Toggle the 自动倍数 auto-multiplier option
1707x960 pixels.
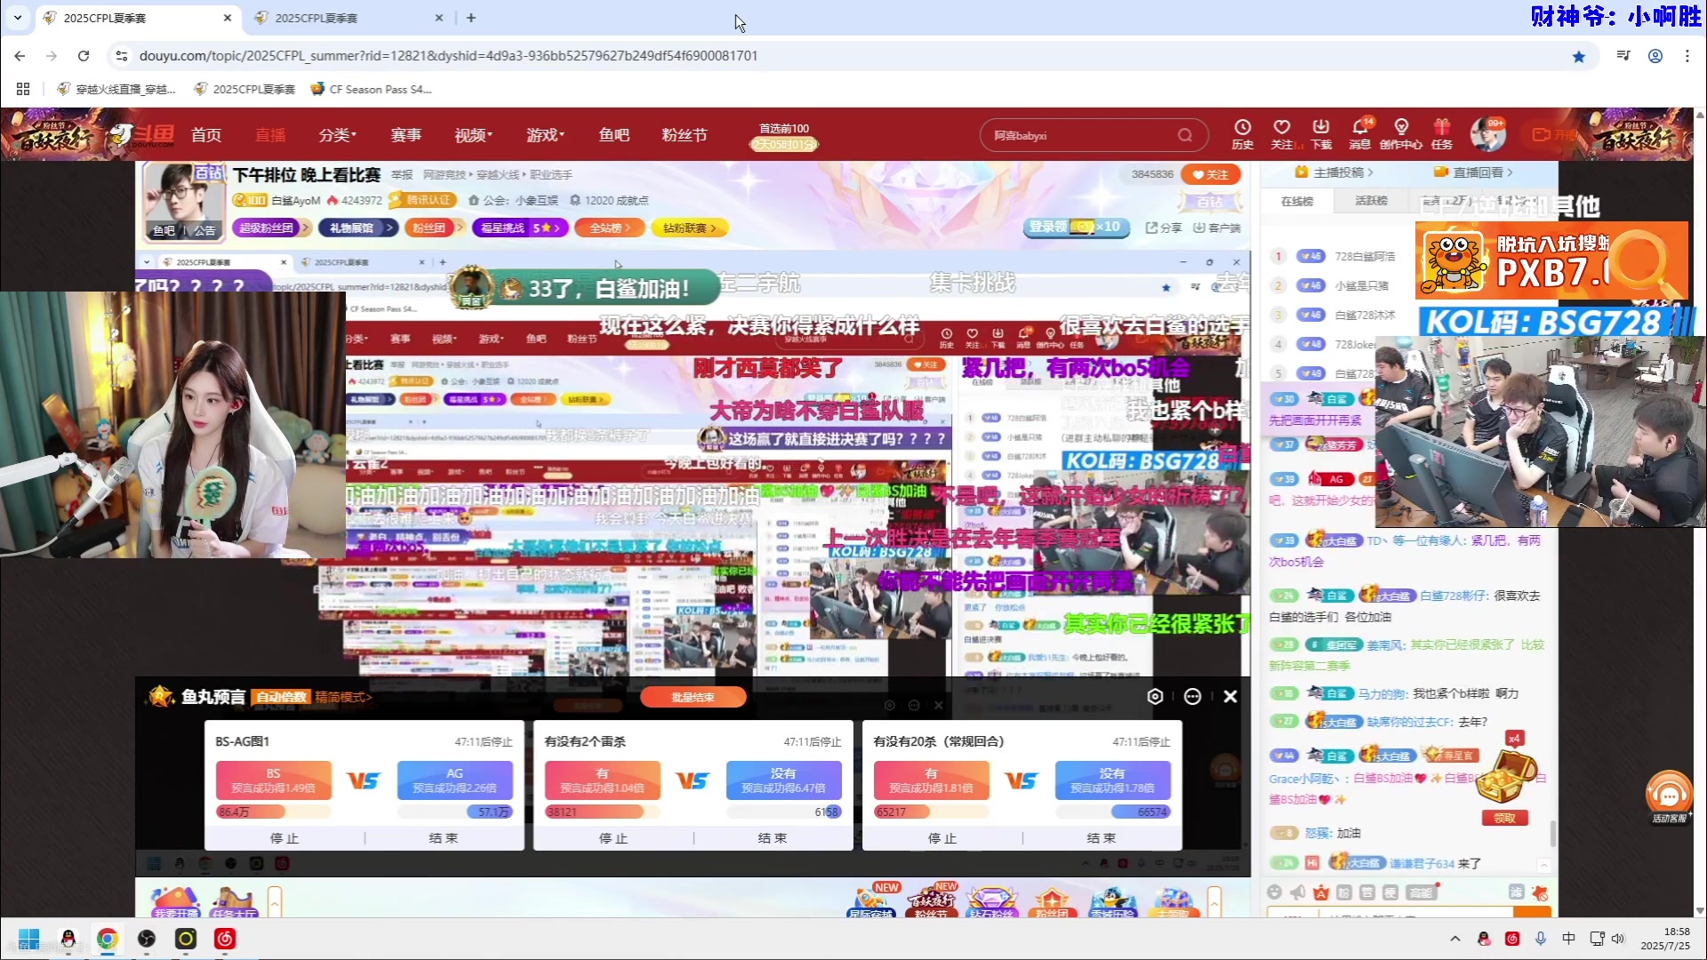click(281, 697)
